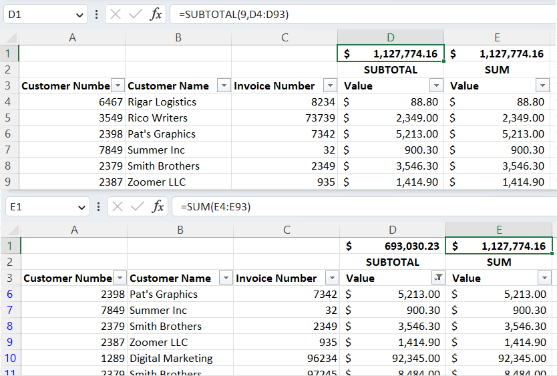The width and height of the screenshot is (557, 376).
Task: Confirm entry with checkmark in bottom formula bar
Action: [x=138, y=206]
